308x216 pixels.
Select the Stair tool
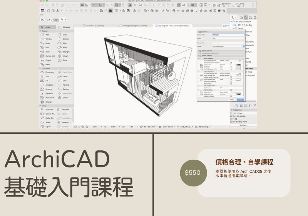(x=45, y=47)
